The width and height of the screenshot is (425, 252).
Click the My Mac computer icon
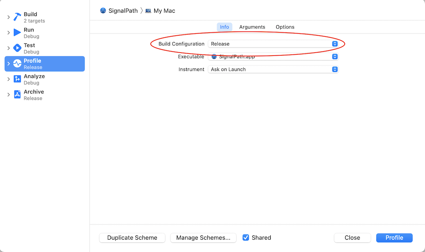pyautogui.click(x=148, y=11)
